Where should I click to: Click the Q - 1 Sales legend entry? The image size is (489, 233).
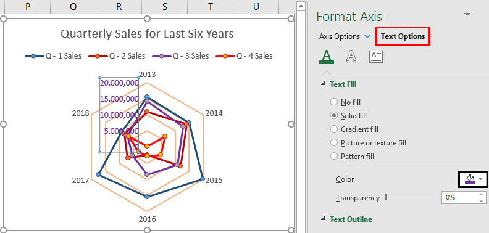[53, 56]
